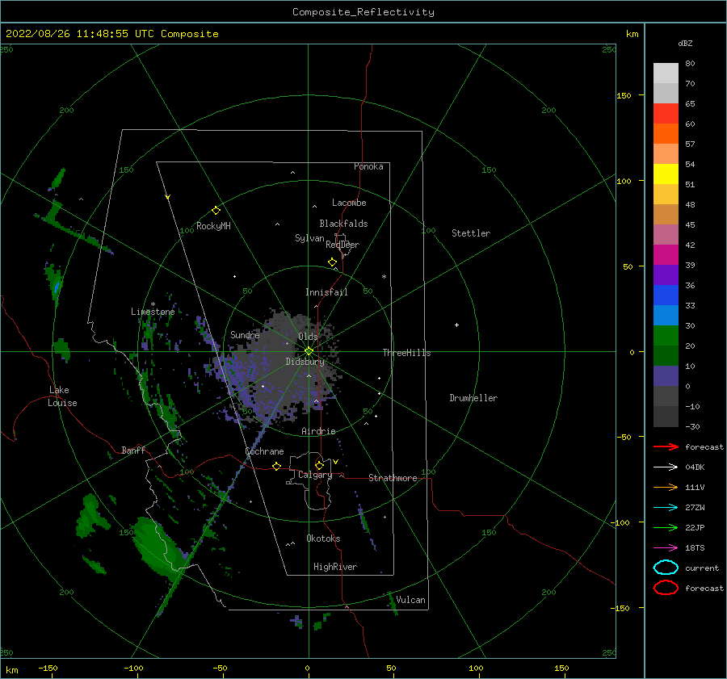Click the light blue swatch between 33 and 30 dBZ

click(666, 316)
